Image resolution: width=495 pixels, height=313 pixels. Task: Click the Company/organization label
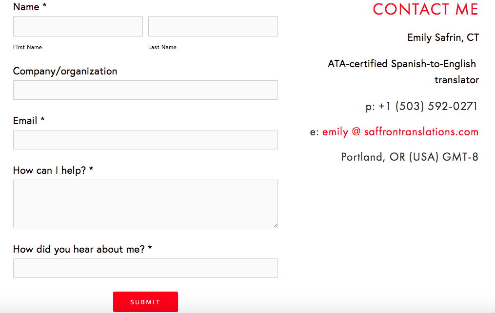click(x=65, y=71)
